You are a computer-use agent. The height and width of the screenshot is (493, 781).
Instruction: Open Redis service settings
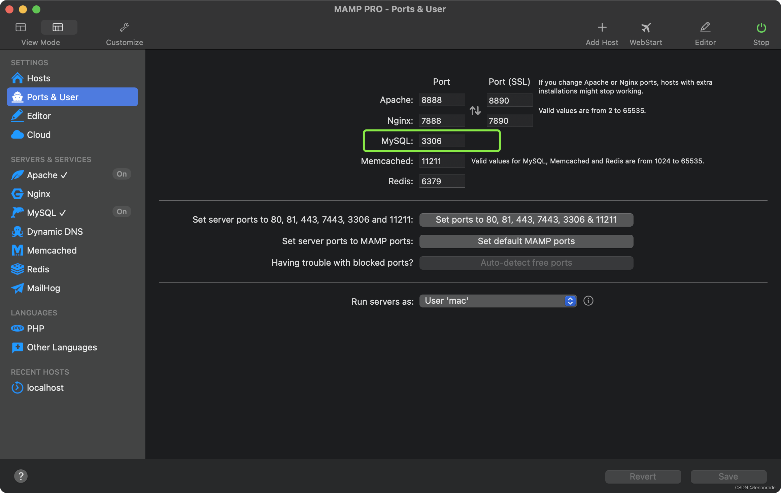72,269
